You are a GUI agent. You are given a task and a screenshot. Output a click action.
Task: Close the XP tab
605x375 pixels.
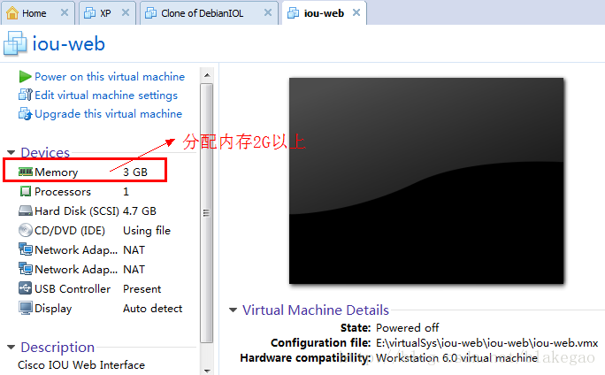coord(126,12)
